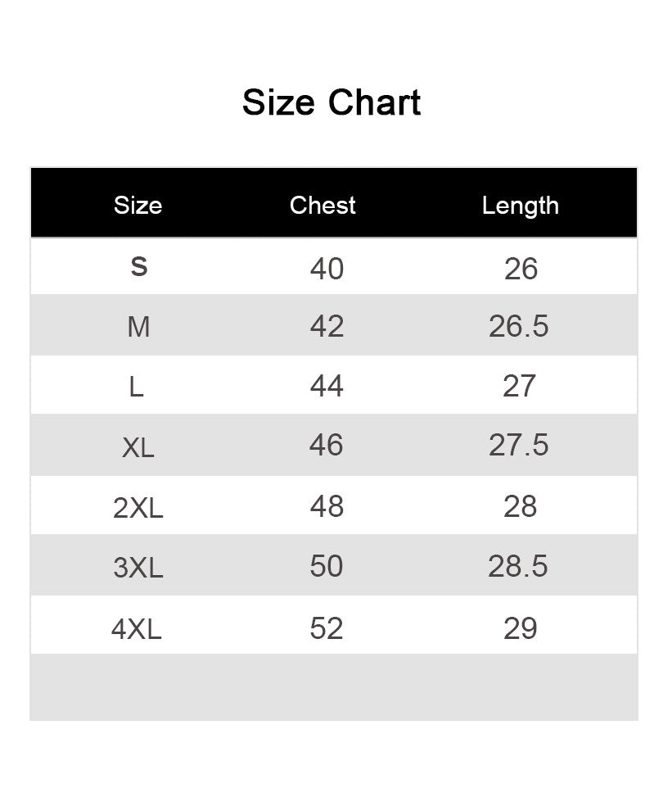Image resolution: width=663 pixels, height=811 pixels.
Task: Click the 4XL size label
Action: [x=137, y=629]
